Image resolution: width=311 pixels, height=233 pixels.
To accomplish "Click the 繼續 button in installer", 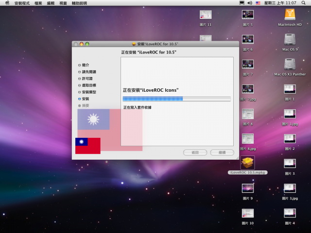I will 222,152.
